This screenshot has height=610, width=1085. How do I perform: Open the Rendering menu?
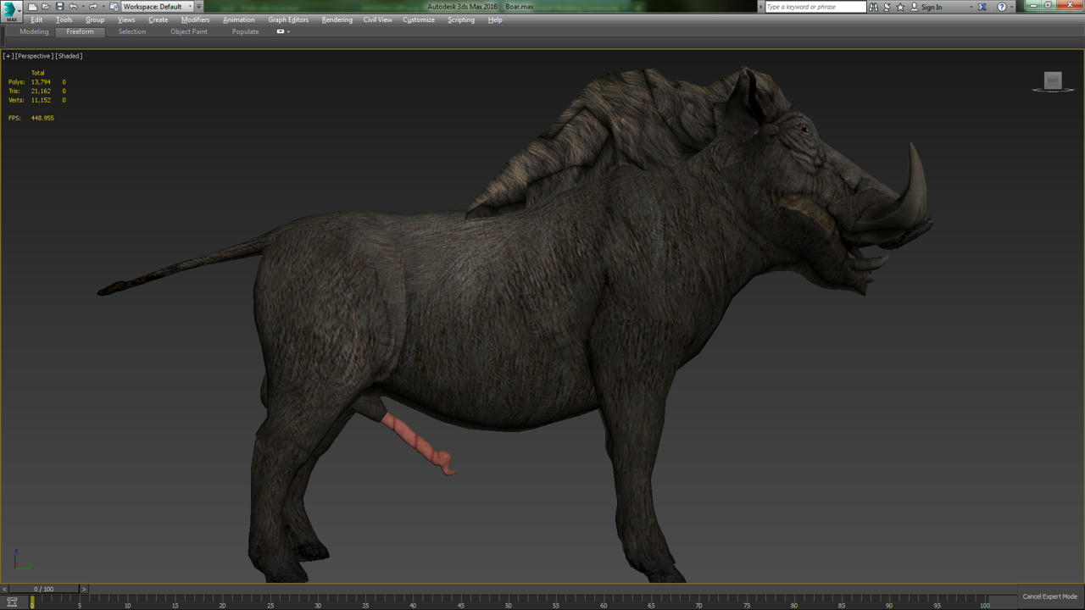[x=337, y=19]
